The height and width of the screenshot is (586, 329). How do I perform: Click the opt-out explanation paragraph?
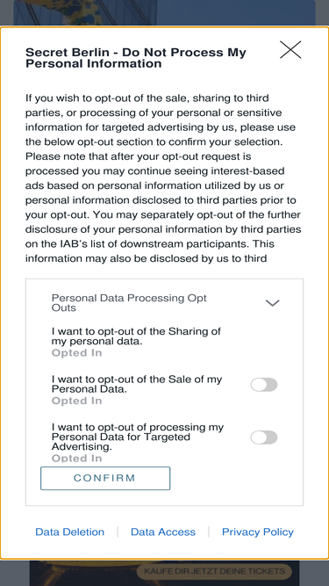pos(163,178)
